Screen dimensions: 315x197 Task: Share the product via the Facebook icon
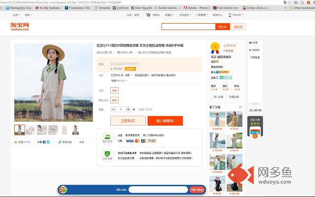44,142
